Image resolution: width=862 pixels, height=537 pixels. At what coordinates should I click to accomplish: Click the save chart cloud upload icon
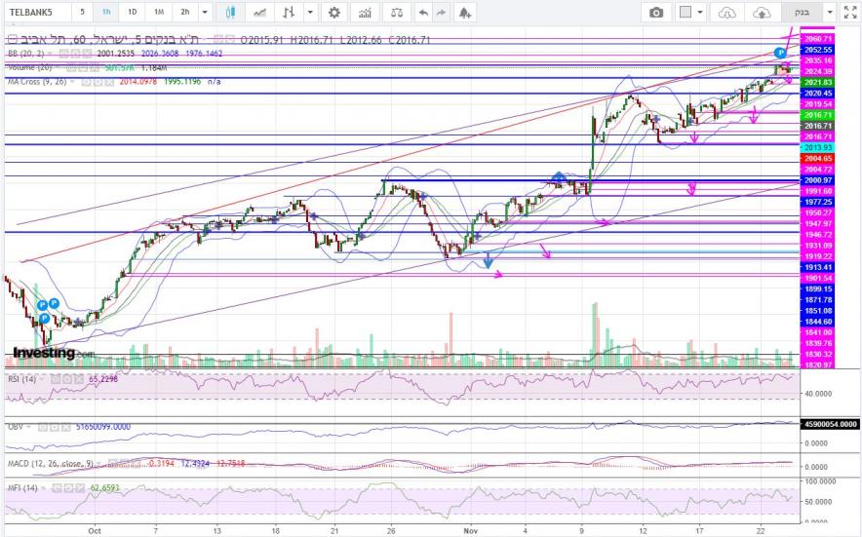click(x=763, y=13)
